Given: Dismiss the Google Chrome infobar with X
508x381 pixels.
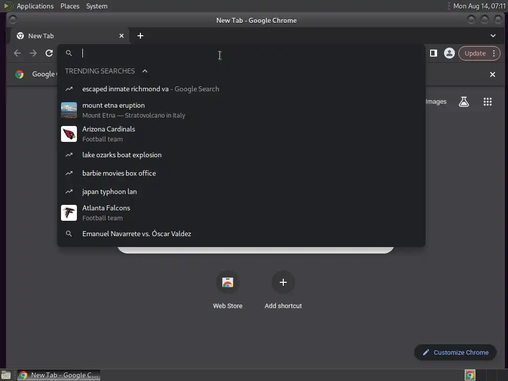Looking at the screenshot, I should [x=493, y=74].
